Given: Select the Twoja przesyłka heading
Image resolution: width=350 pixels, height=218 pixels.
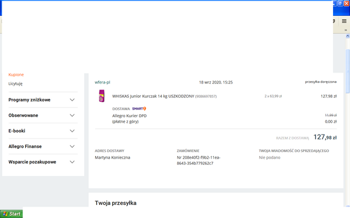Looking at the screenshot, I should tap(115, 203).
